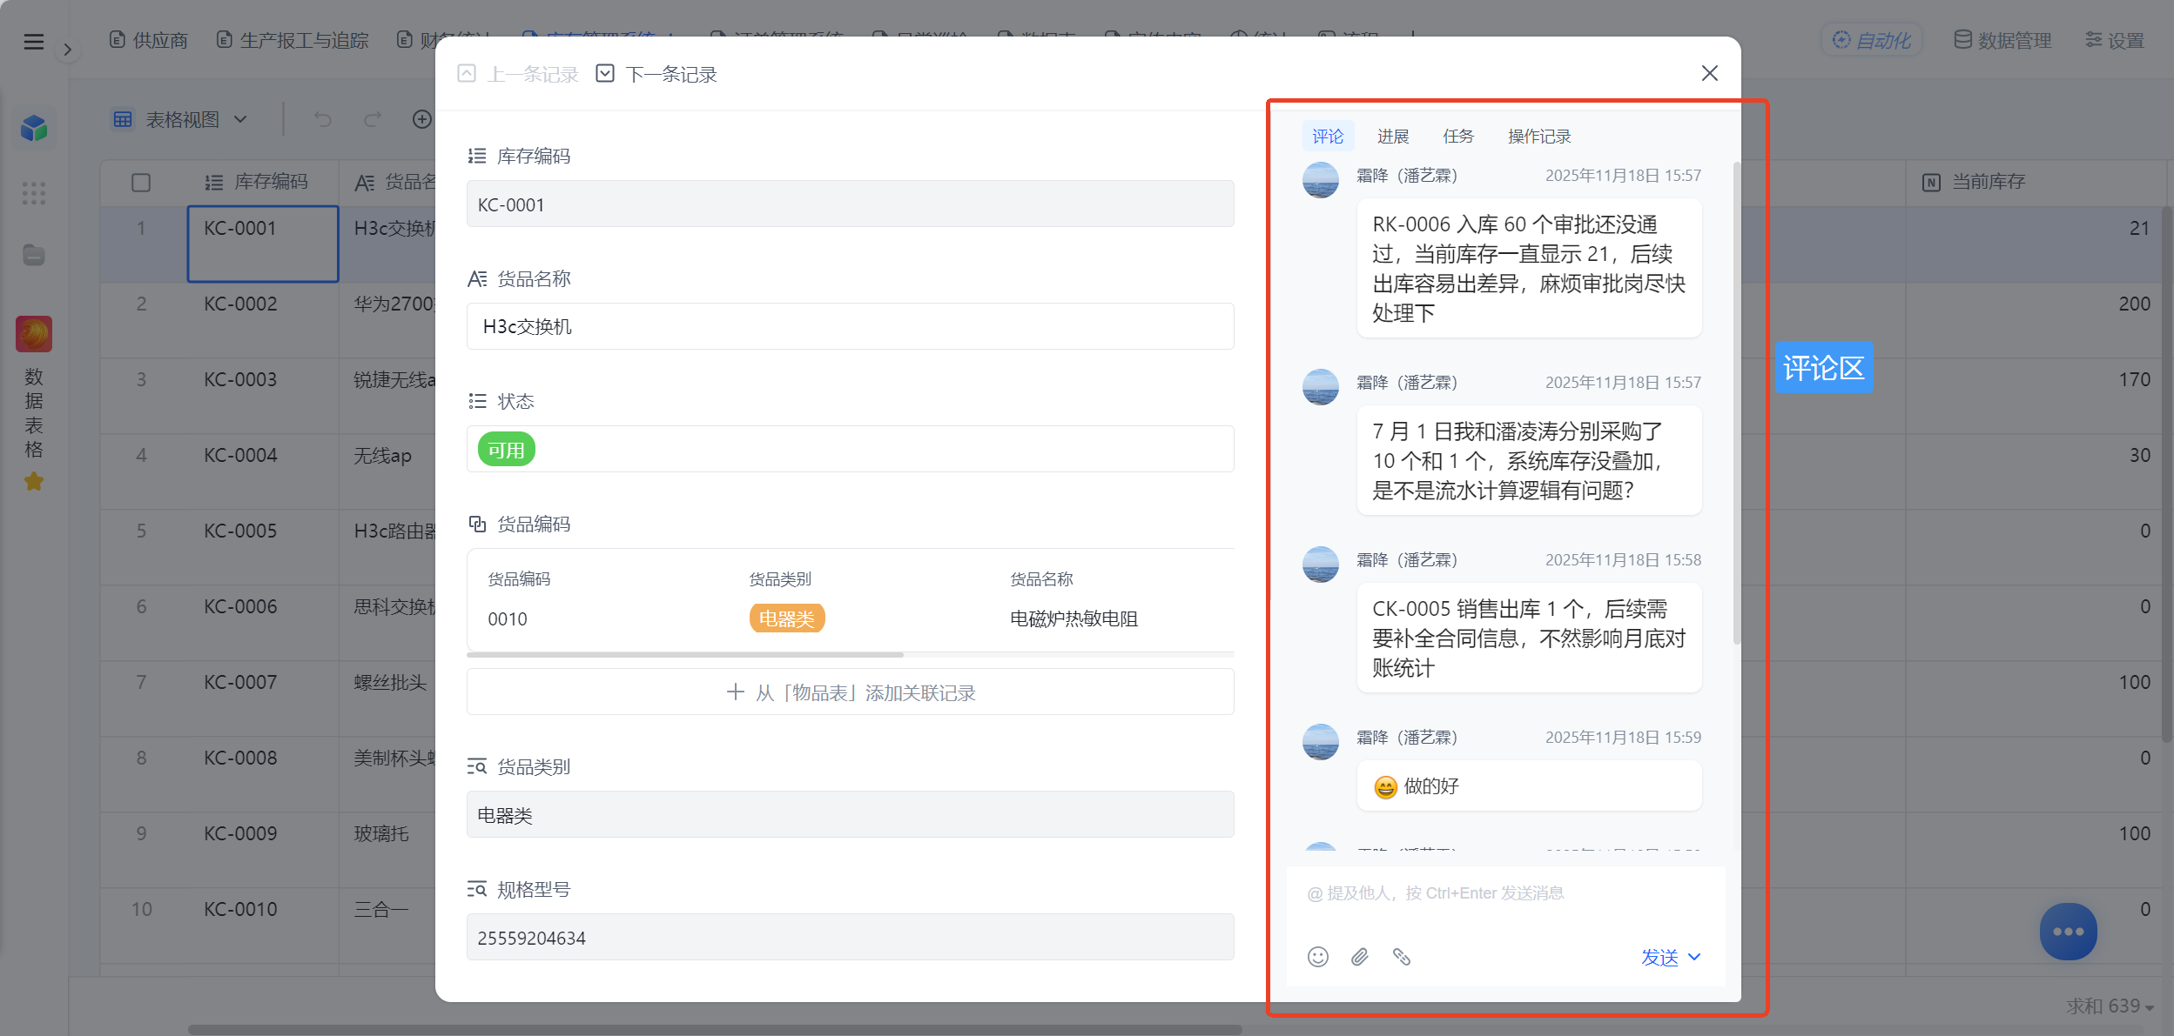Click the 库存编码 KC-0001 input field

(850, 204)
